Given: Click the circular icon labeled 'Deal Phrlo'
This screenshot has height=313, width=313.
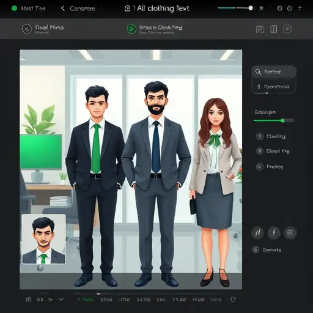Looking at the screenshot, I should [27, 29].
